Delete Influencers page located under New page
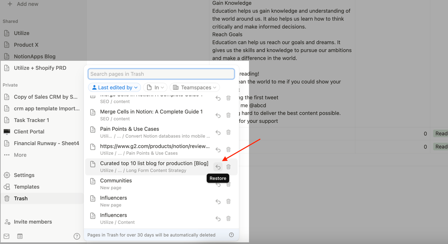The width and height of the screenshot is (448, 244). [x=229, y=201]
